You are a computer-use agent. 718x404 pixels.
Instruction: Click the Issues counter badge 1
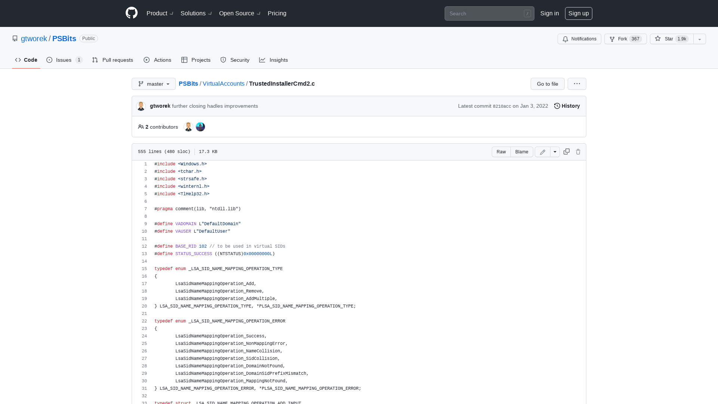coord(79,60)
